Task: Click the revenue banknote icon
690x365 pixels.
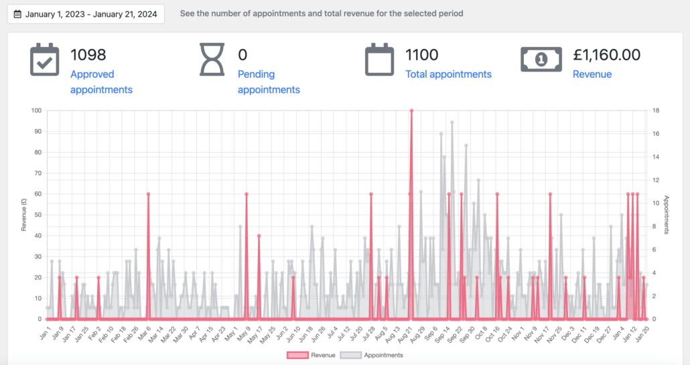Action: pos(541,59)
